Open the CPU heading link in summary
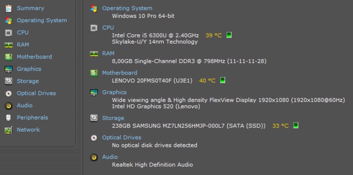The width and height of the screenshot is (353, 175). point(108,28)
